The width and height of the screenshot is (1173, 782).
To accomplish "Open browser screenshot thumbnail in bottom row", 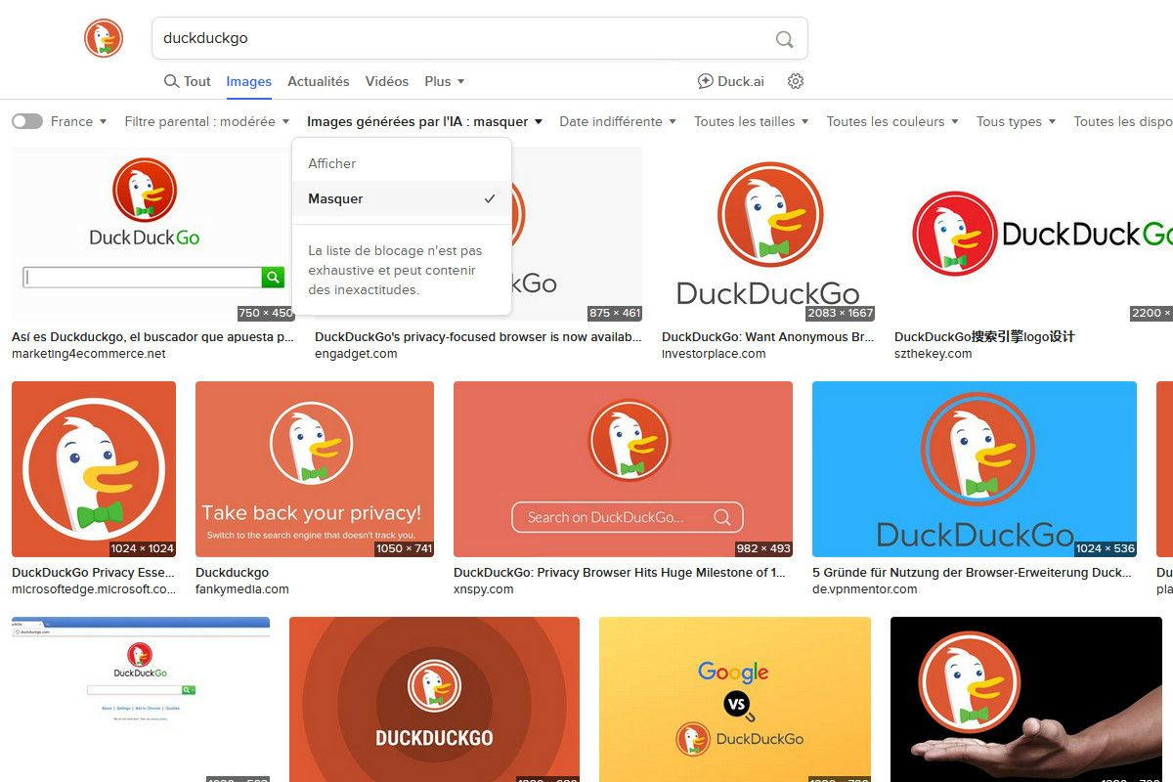I will pyautogui.click(x=141, y=699).
